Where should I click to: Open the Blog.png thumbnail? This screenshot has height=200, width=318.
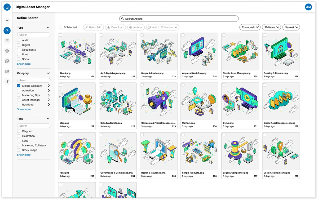[x=77, y=101]
